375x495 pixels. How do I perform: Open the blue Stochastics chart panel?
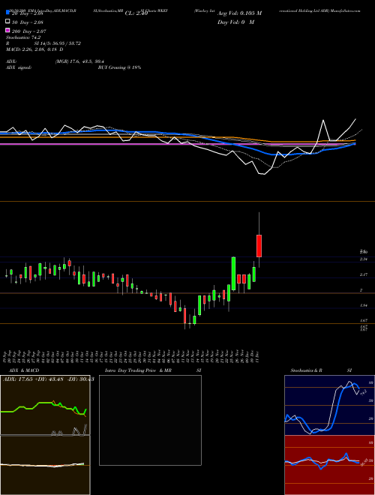coord(329,405)
